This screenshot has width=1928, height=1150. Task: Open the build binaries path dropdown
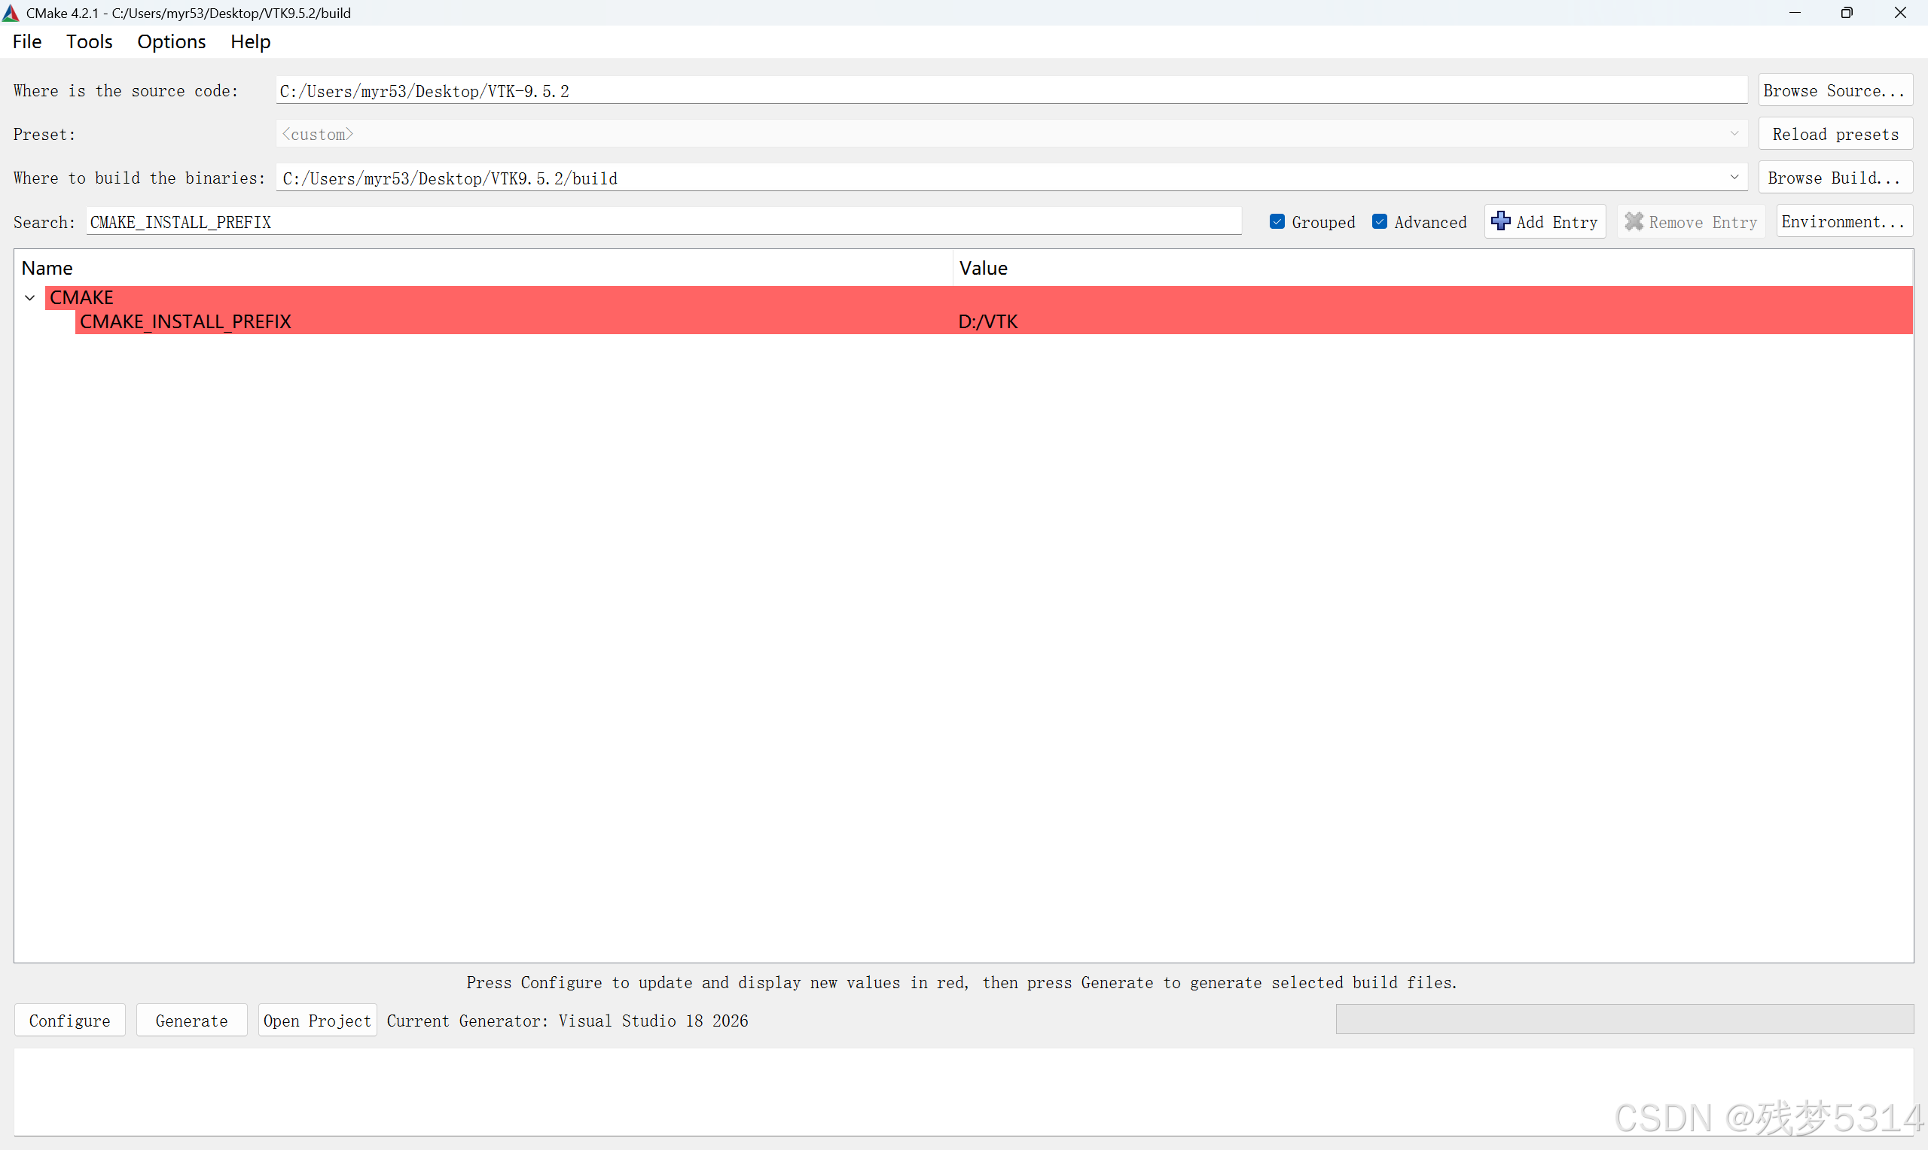[x=1734, y=178]
